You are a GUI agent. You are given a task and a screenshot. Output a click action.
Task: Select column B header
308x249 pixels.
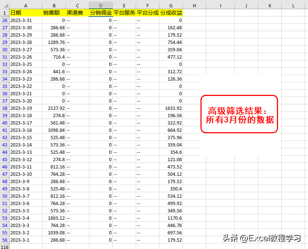[x=54, y=6]
